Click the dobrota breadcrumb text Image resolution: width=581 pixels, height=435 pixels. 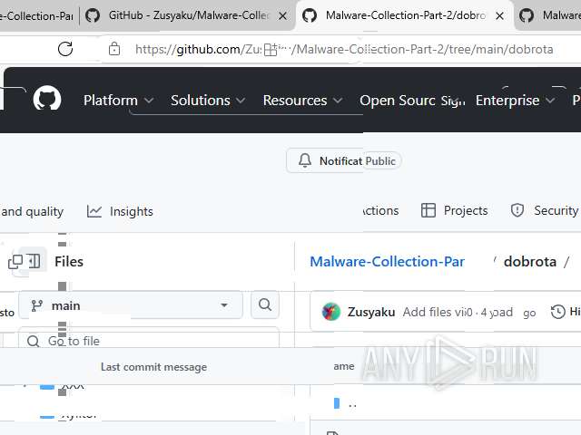click(530, 262)
